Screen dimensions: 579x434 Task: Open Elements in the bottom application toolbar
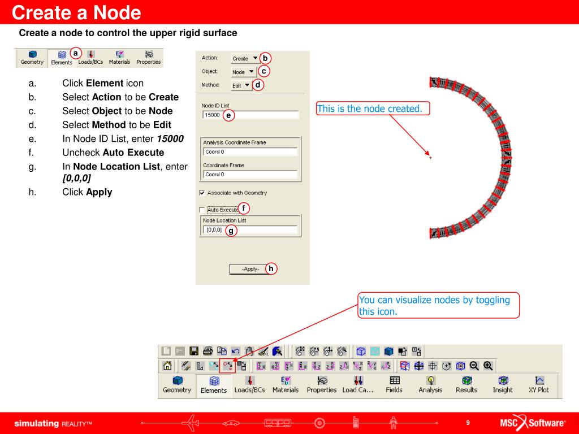pos(214,385)
